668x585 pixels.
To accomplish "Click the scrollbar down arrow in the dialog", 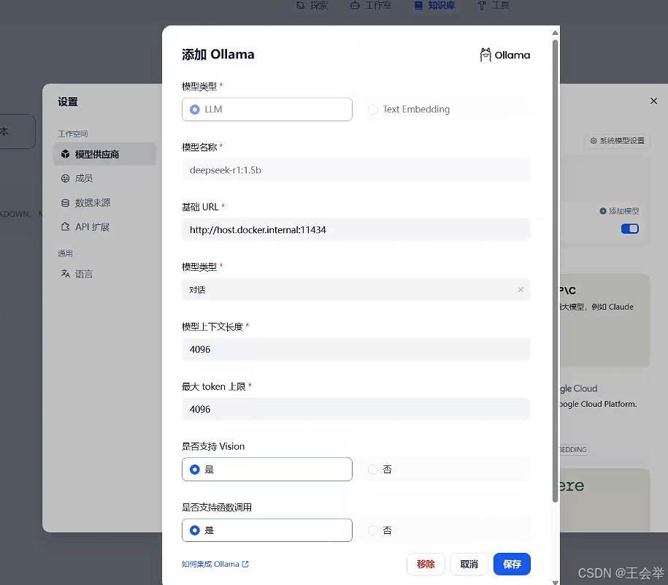I will (x=555, y=582).
